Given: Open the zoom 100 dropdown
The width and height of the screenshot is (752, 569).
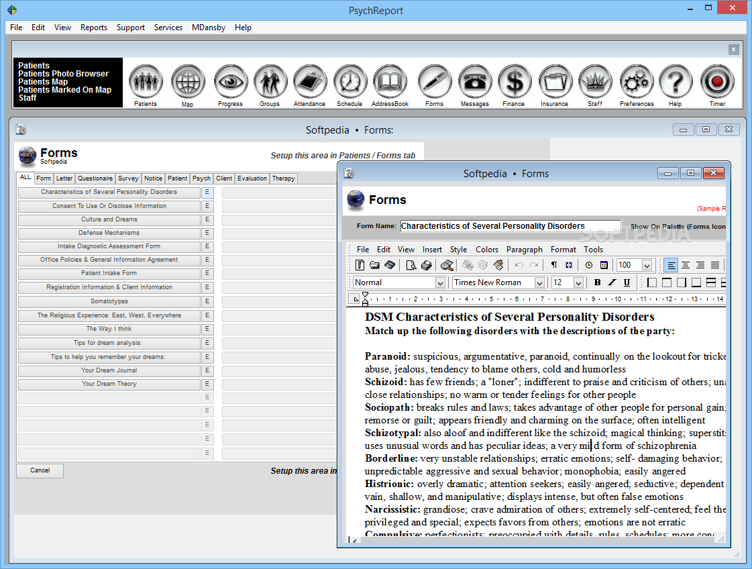Looking at the screenshot, I should [x=647, y=265].
